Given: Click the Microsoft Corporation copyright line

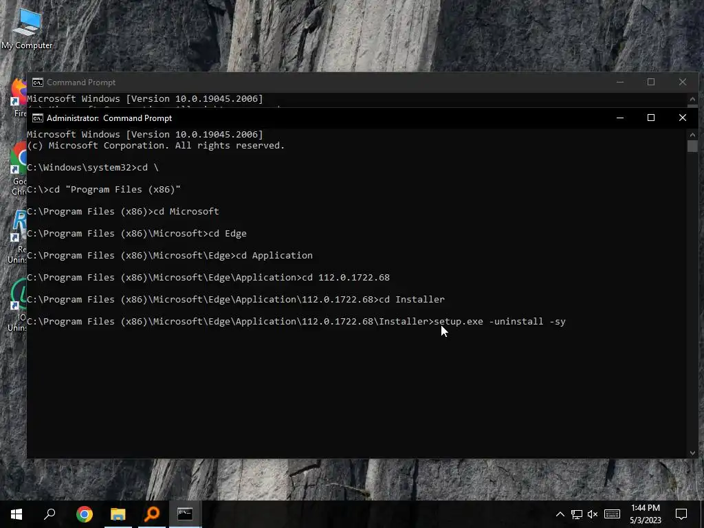Looking at the screenshot, I should click(156, 146).
